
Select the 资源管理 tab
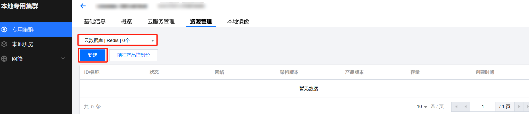click(x=201, y=22)
